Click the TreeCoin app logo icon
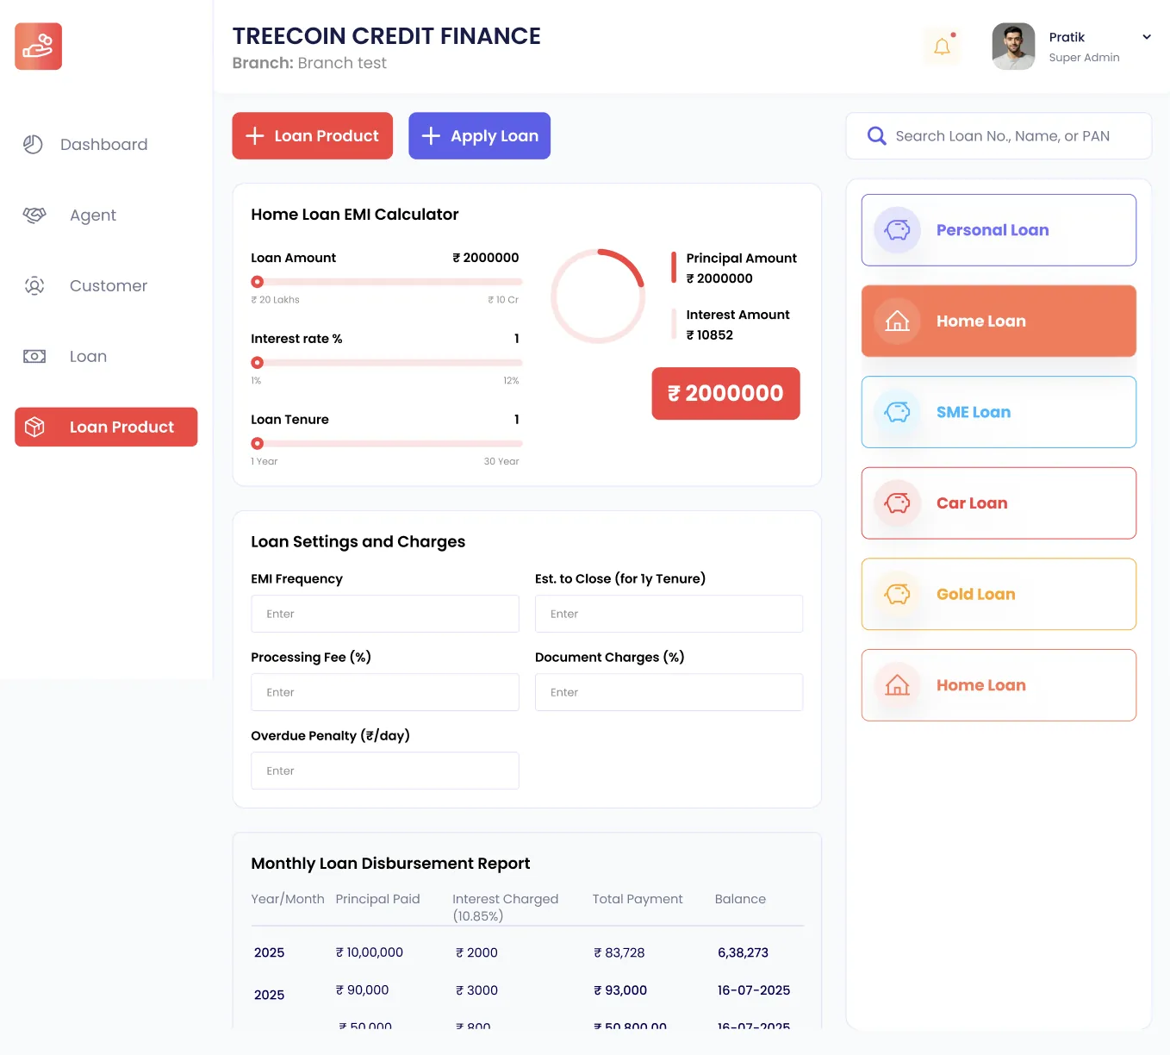 click(38, 47)
